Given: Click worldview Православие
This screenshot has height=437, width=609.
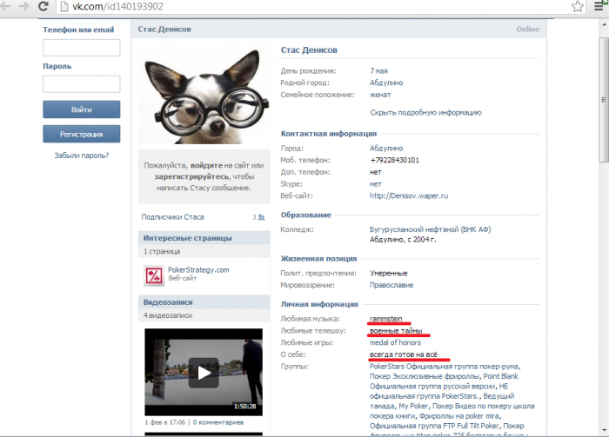Looking at the screenshot, I should tap(391, 285).
